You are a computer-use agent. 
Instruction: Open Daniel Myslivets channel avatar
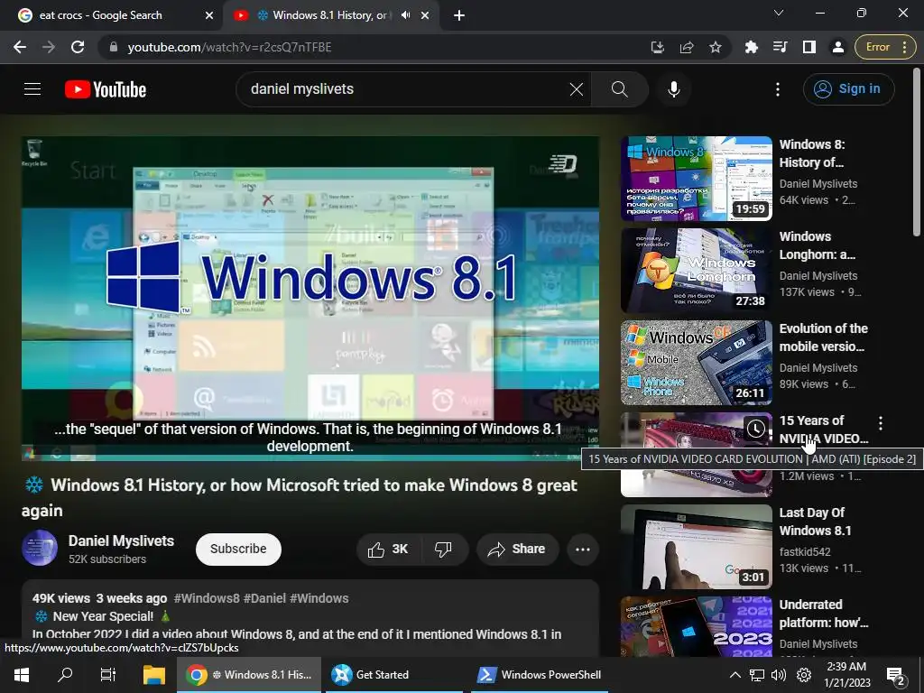click(x=40, y=548)
